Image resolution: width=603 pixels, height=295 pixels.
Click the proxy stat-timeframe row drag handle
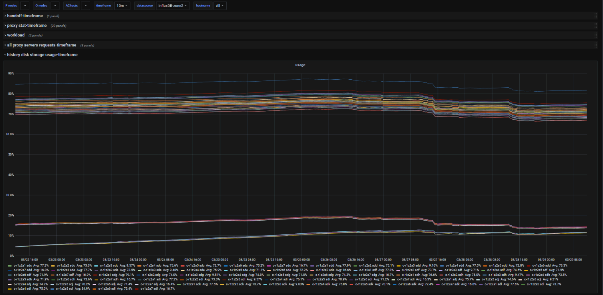coord(595,26)
